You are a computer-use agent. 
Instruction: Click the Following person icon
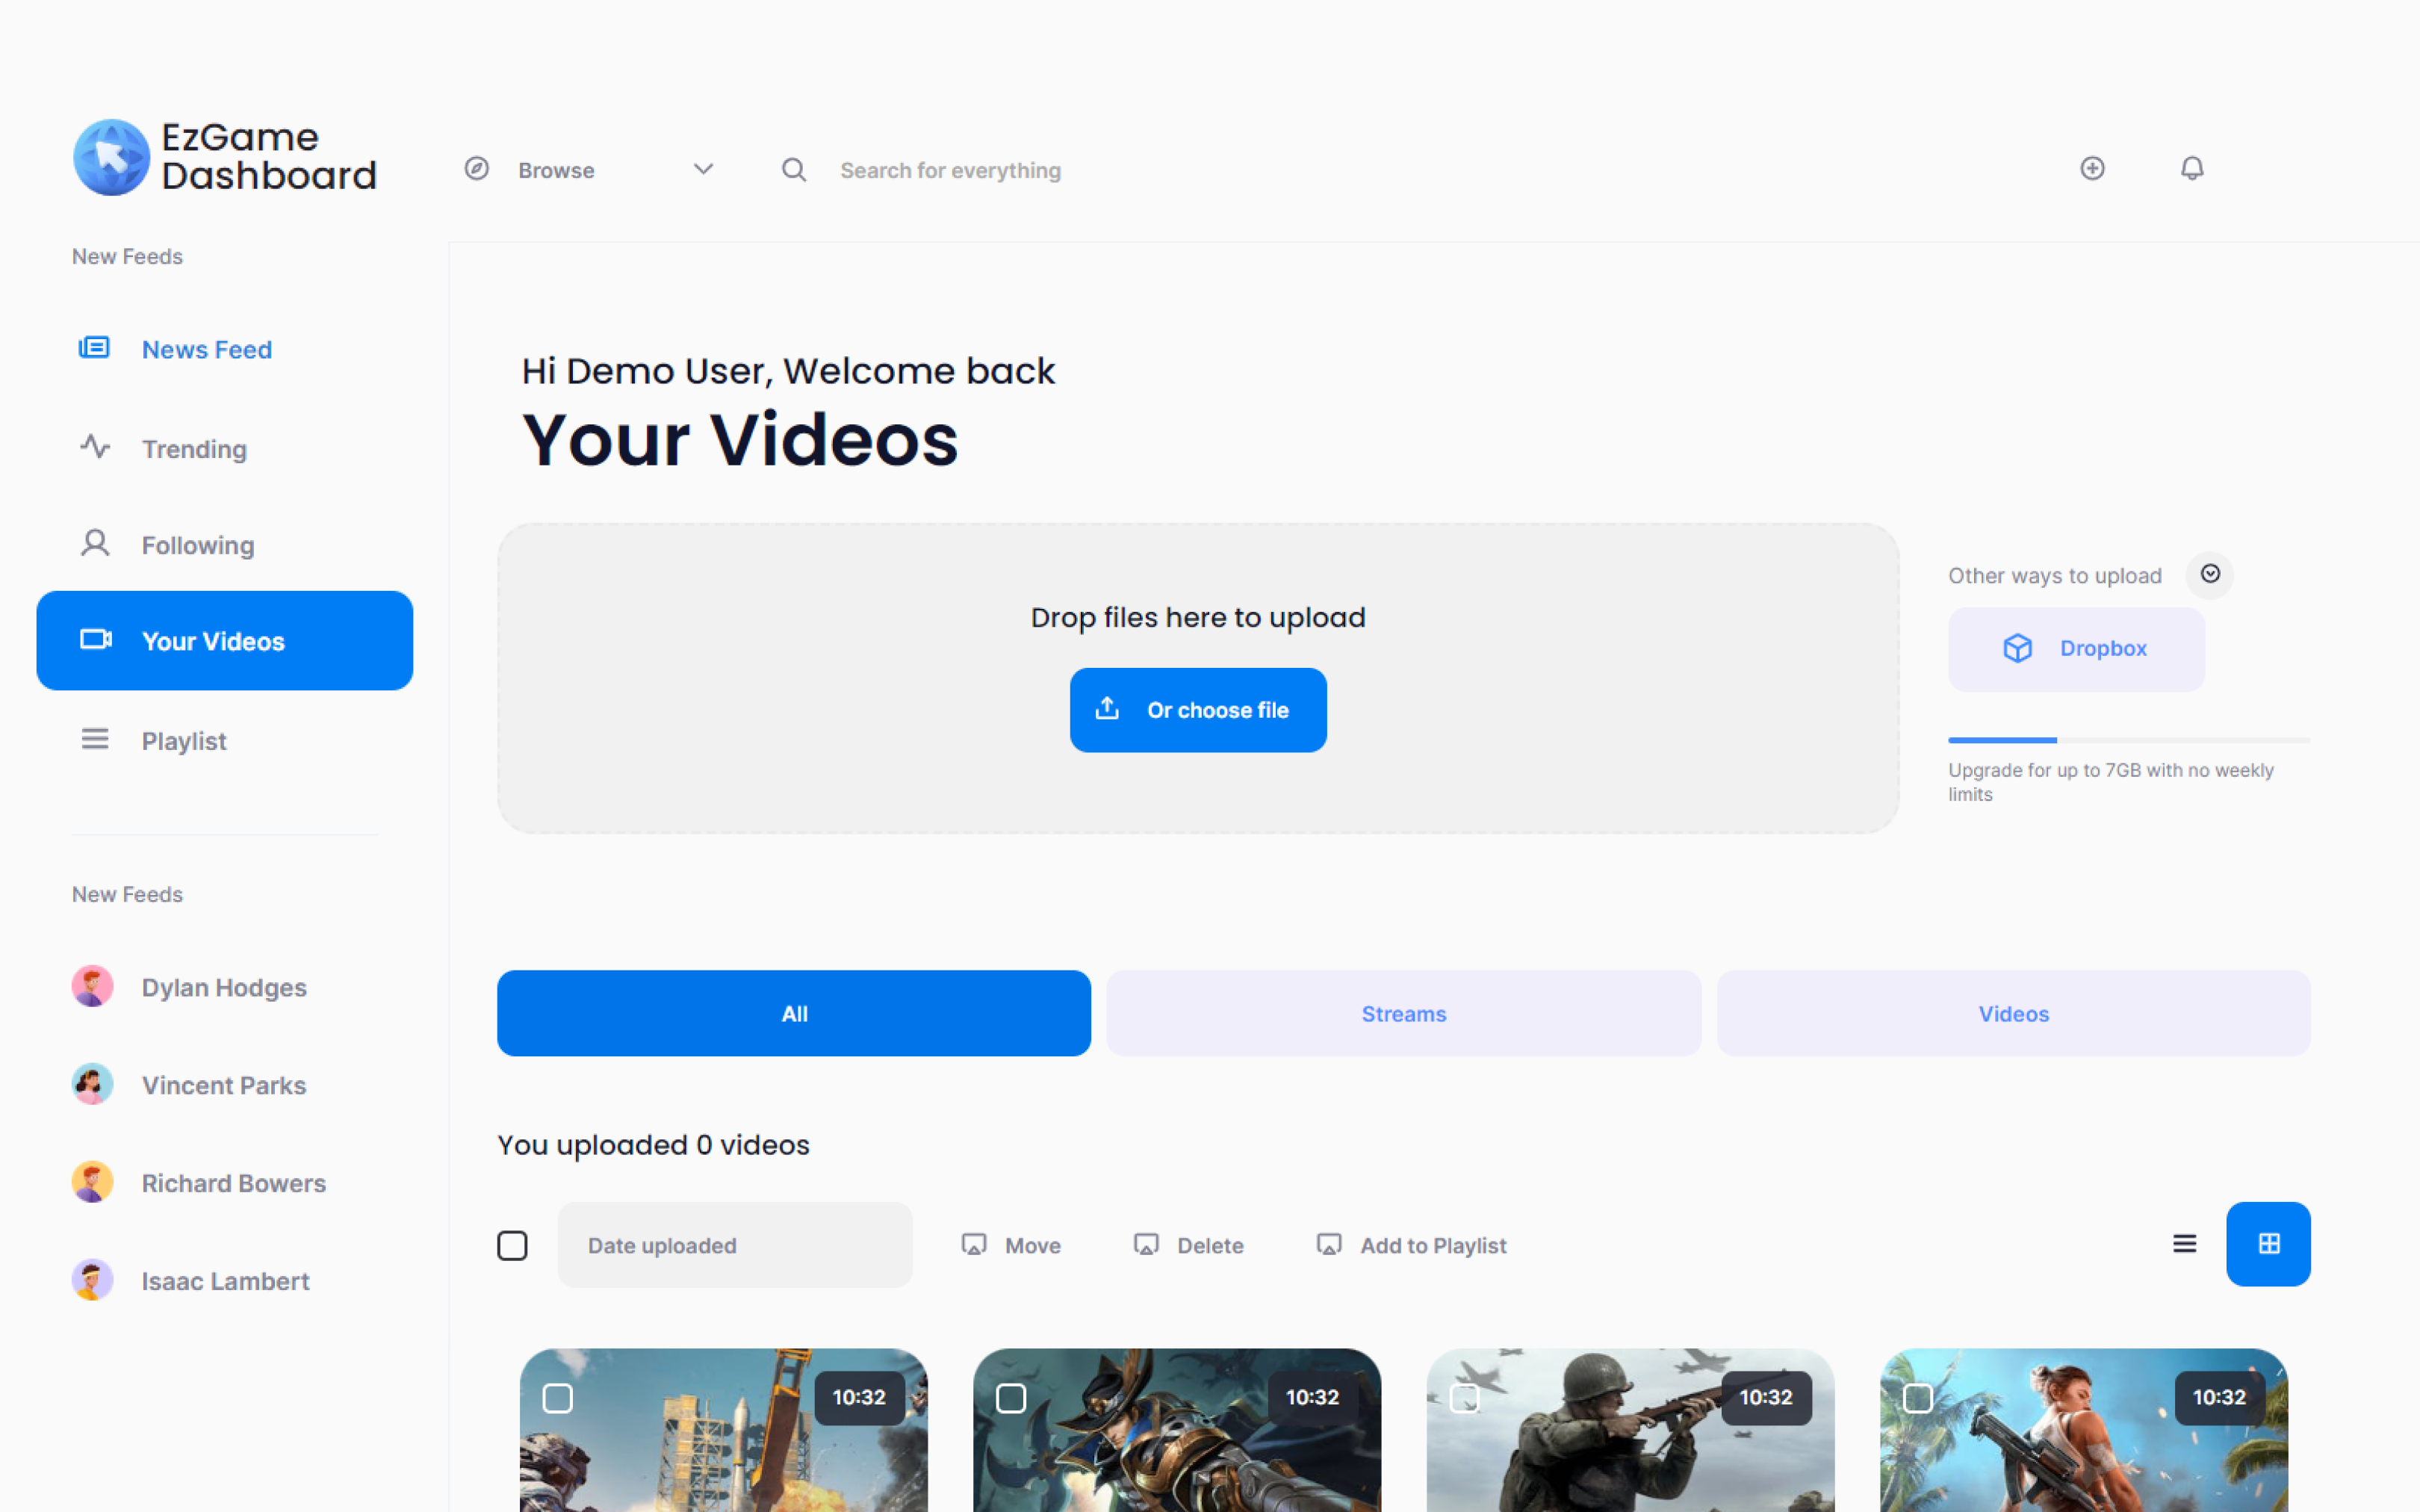click(x=93, y=543)
